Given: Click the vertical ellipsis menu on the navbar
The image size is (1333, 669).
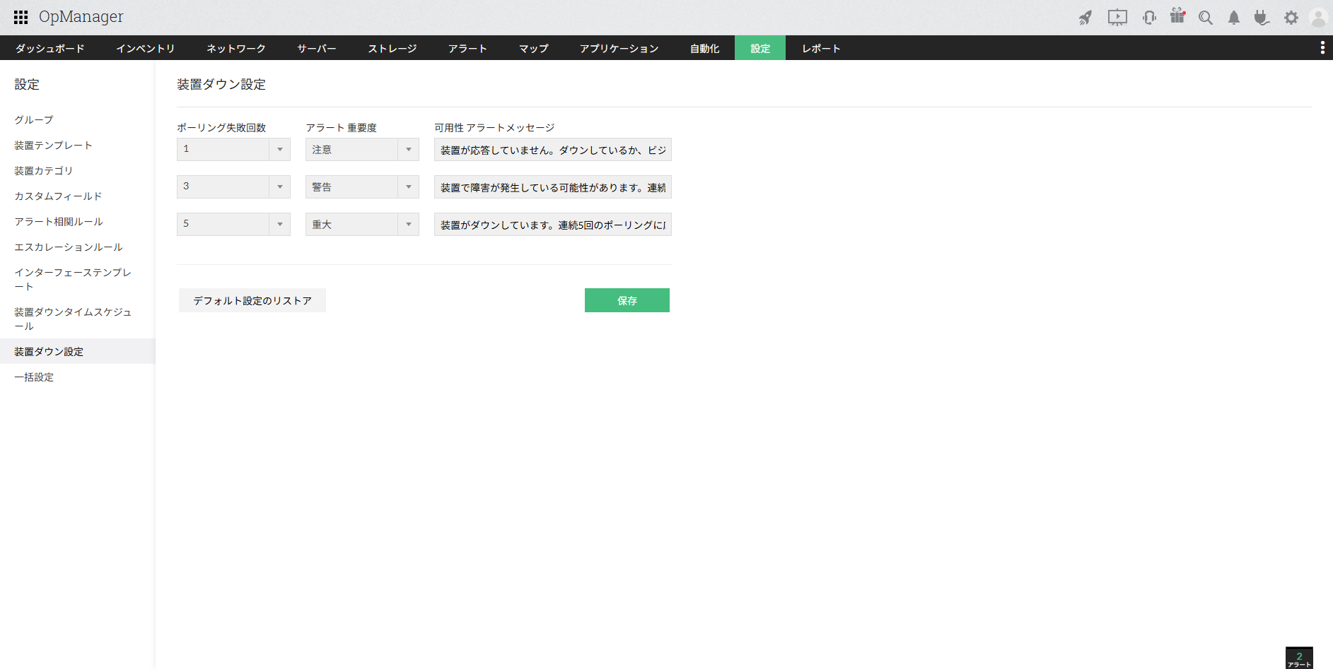Looking at the screenshot, I should (x=1323, y=47).
